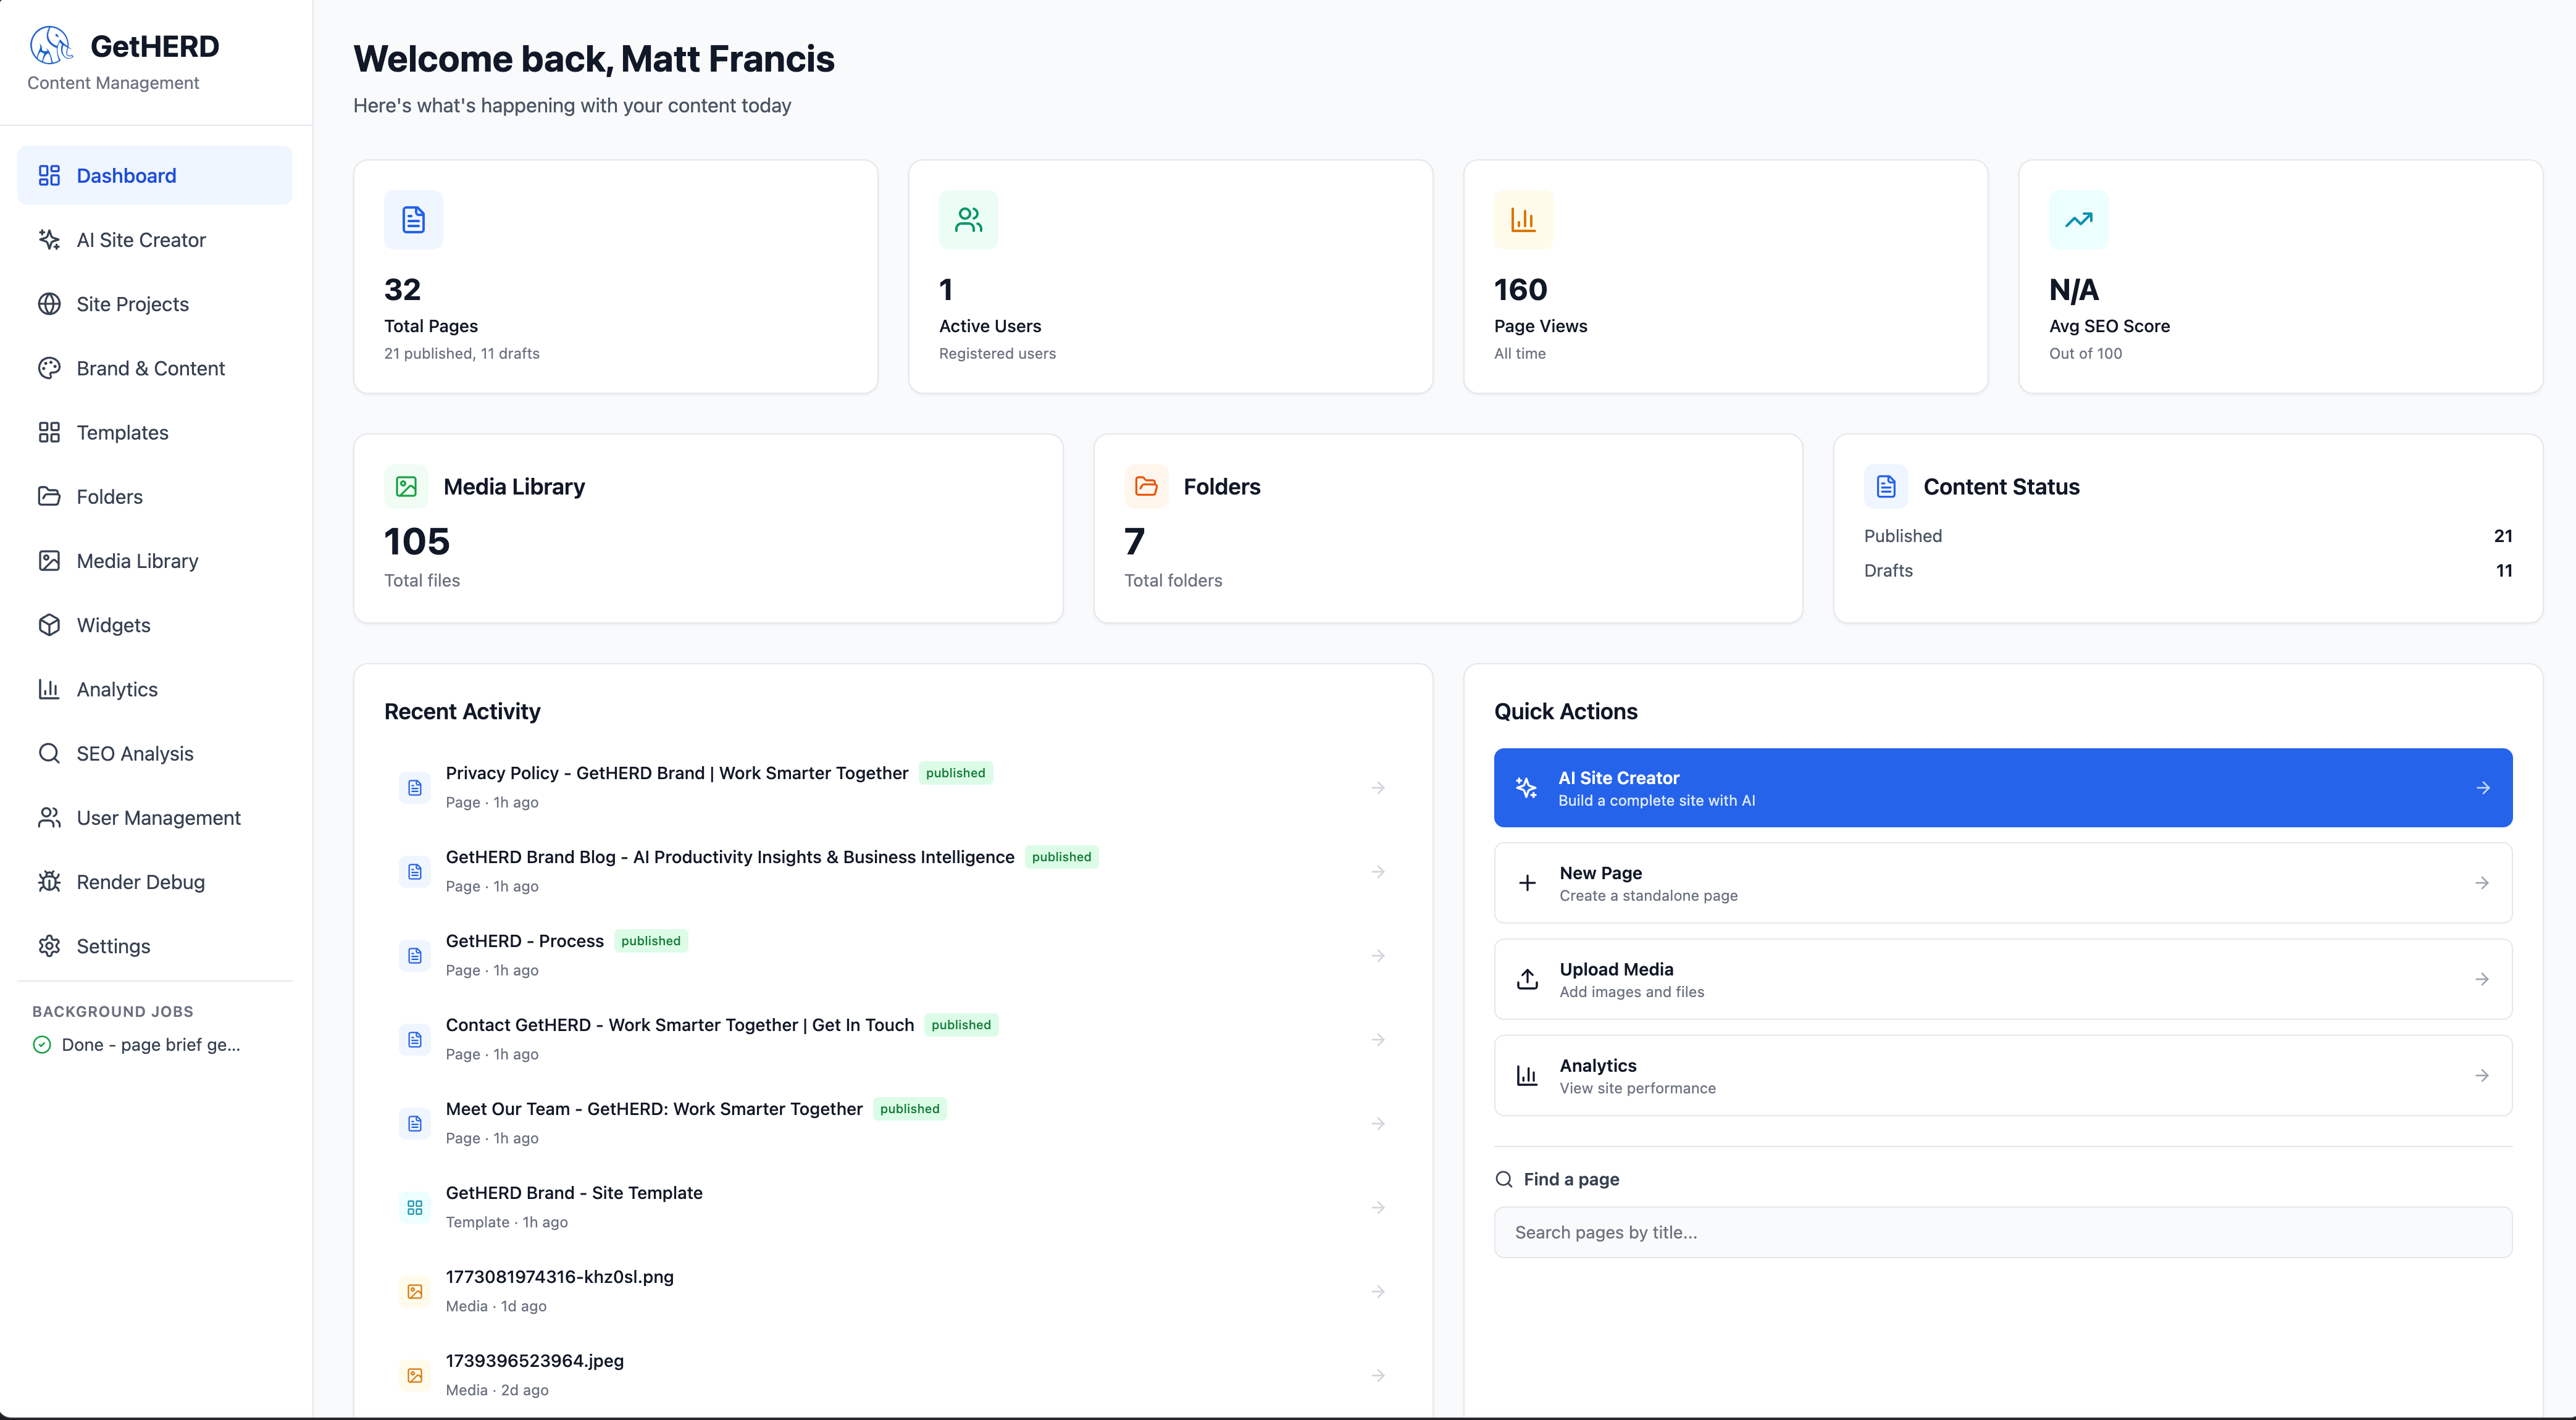Click the New Page quick action button
The width and height of the screenshot is (2576, 1420).
click(x=2002, y=883)
